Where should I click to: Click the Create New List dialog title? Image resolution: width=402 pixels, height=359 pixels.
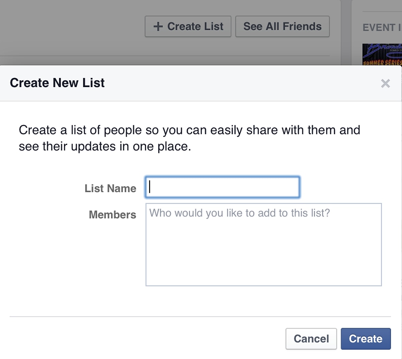point(57,83)
